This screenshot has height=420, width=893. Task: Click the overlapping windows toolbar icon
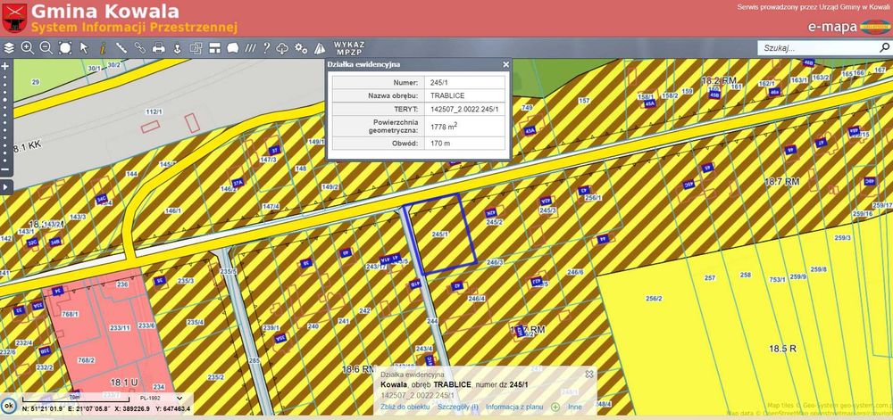[196, 48]
